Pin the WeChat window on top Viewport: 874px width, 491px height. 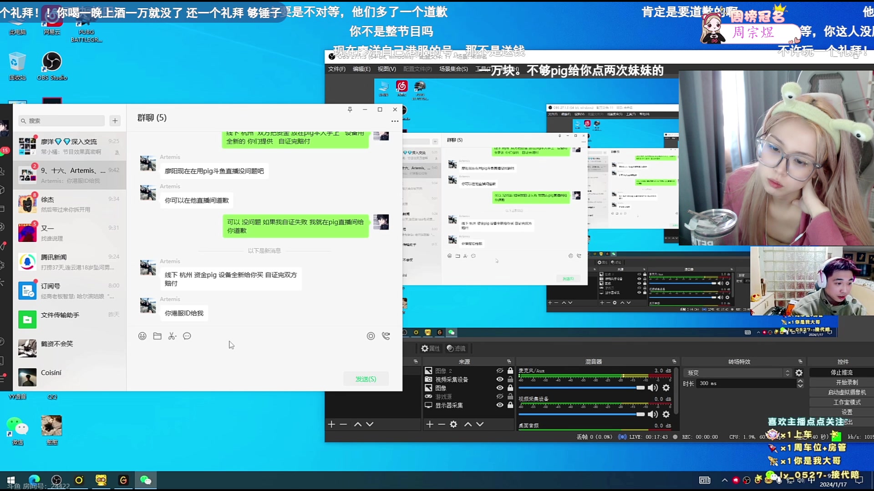[x=350, y=110]
